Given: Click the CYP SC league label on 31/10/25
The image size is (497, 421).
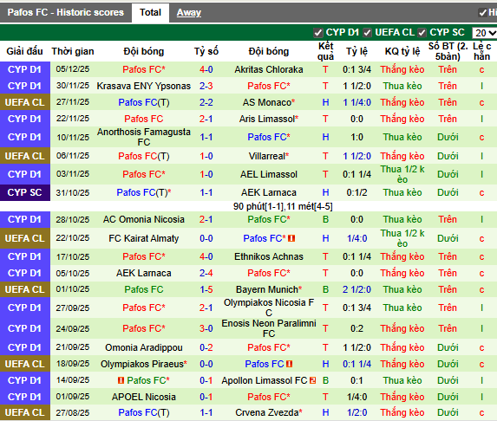Looking at the screenshot, I should [25, 192].
